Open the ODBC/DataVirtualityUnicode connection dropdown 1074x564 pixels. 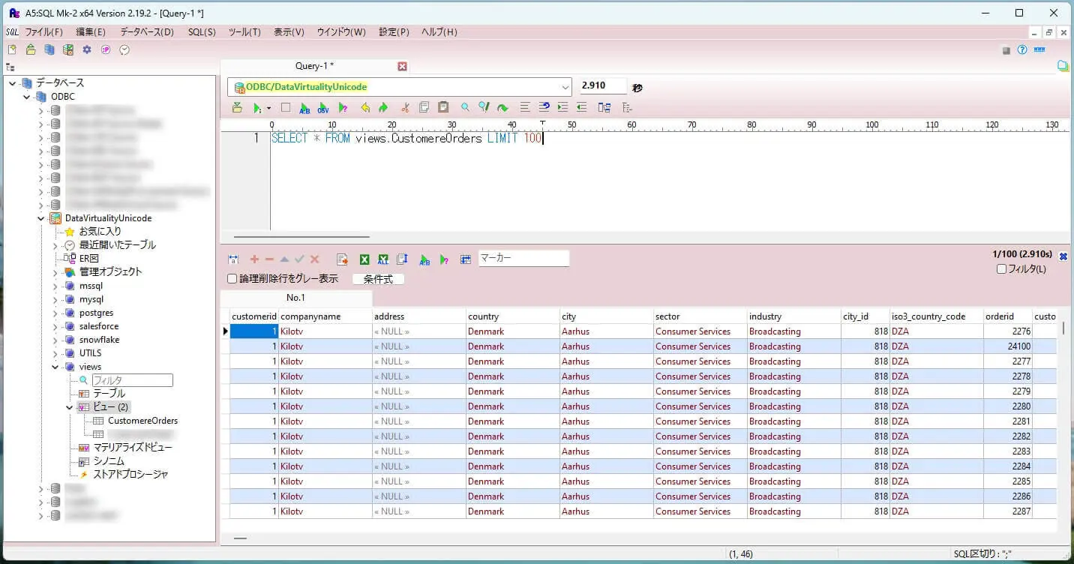[x=565, y=87]
